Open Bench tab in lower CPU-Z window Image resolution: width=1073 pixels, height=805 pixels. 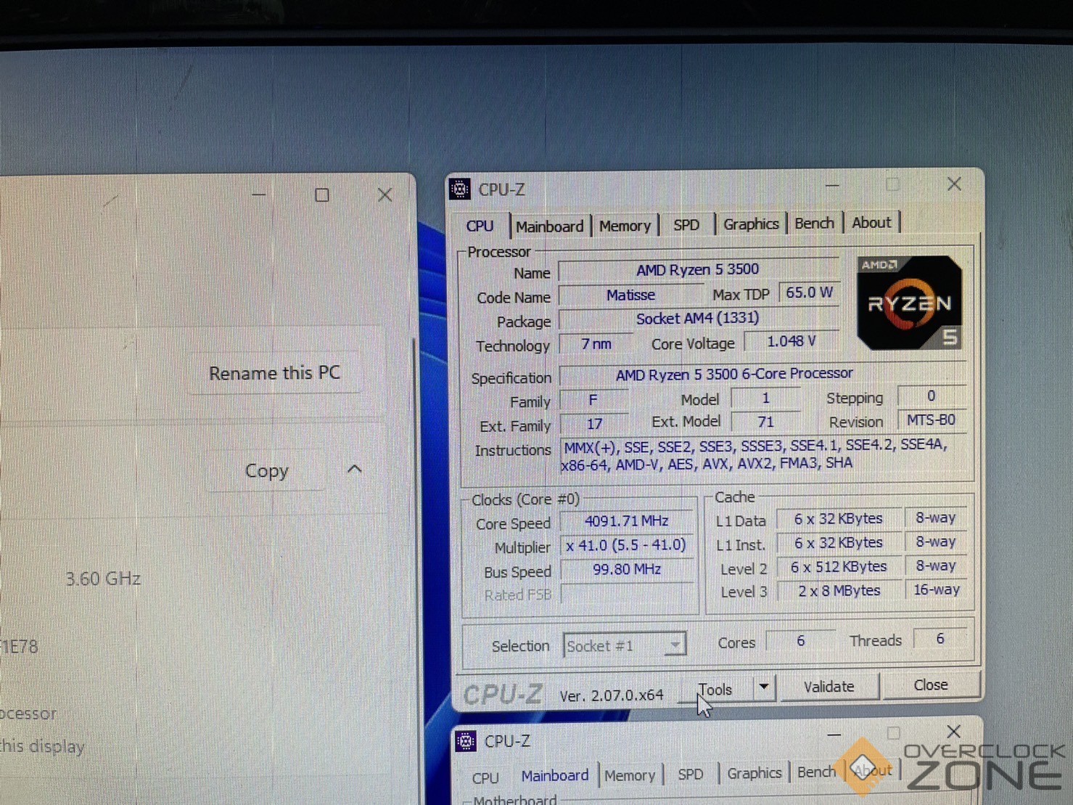click(x=817, y=772)
